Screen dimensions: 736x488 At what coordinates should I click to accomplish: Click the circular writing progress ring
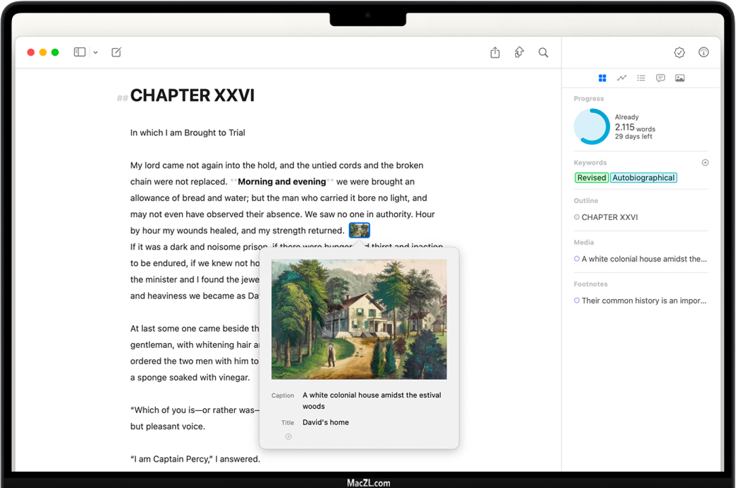pos(592,127)
